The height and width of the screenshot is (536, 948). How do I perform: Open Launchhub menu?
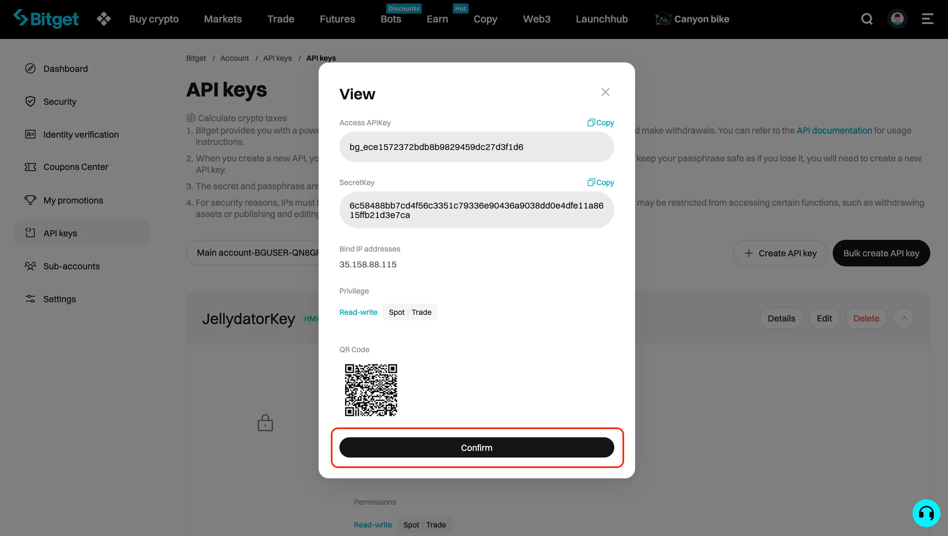click(x=601, y=19)
